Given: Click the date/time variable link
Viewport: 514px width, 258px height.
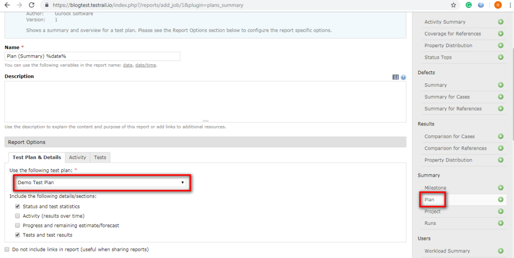Looking at the screenshot, I should click(146, 65).
